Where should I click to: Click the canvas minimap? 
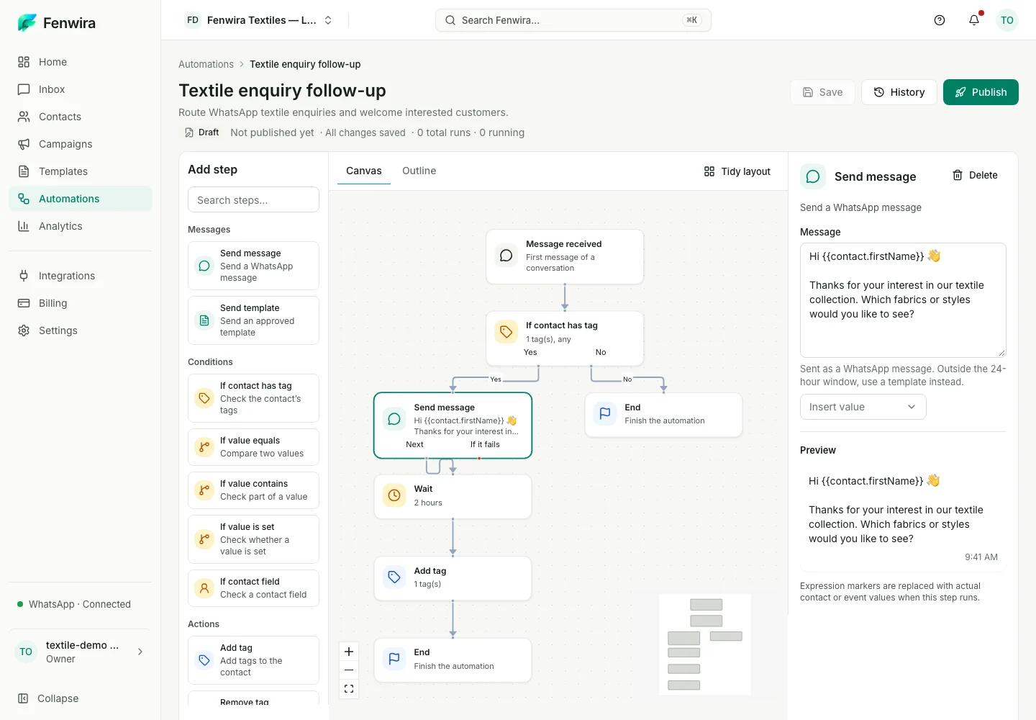point(705,644)
